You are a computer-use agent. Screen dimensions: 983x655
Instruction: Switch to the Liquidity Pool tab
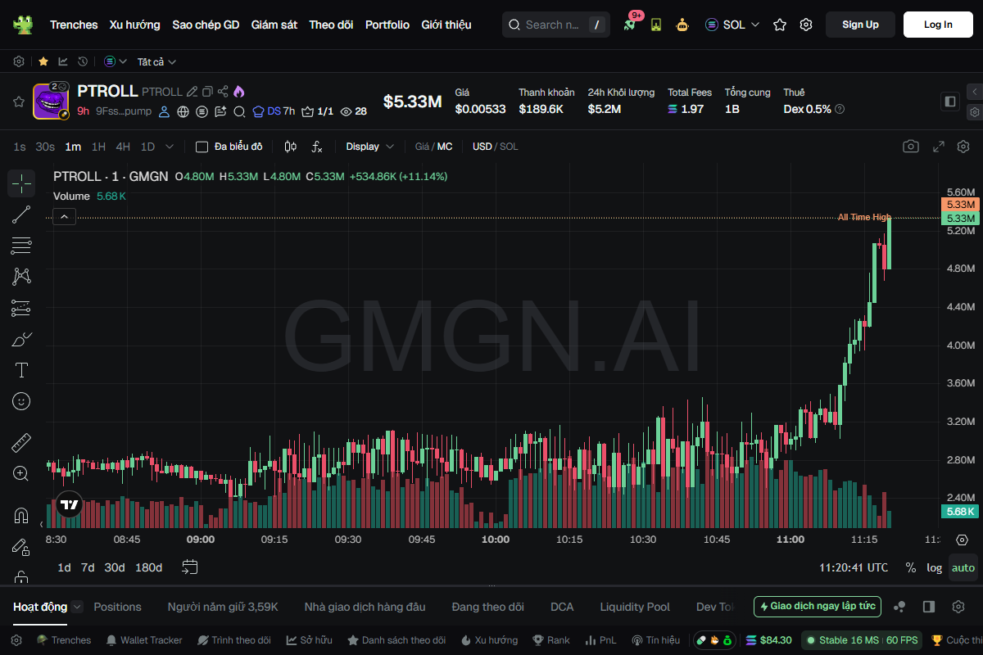click(x=635, y=607)
